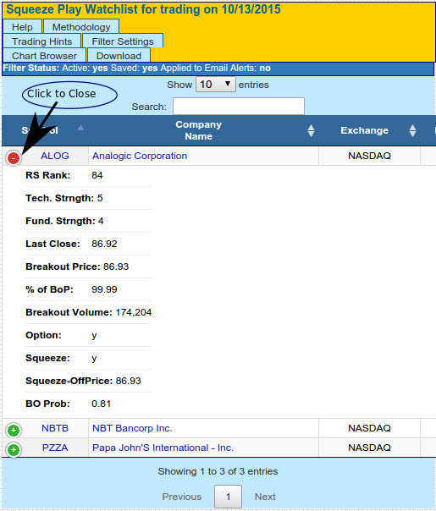Sort by the Company Name column arrows
This screenshot has height=511, width=436.
pyautogui.click(x=311, y=130)
